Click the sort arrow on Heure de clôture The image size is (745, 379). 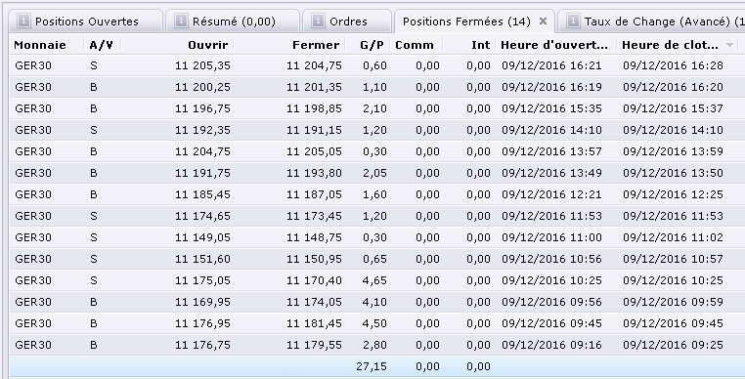point(729,45)
